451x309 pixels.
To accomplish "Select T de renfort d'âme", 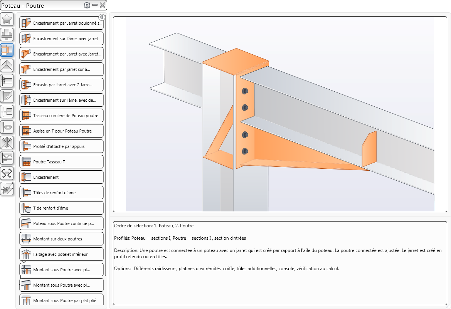I will 62,208.
